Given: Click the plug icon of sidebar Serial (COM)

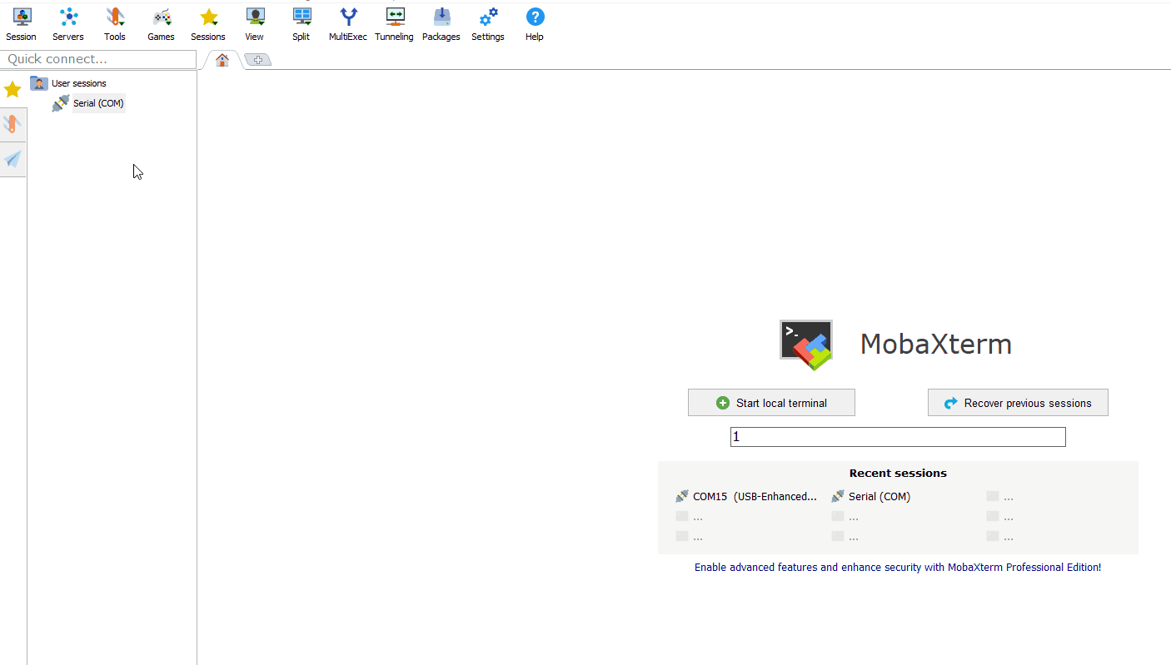Looking at the screenshot, I should [x=61, y=103].
